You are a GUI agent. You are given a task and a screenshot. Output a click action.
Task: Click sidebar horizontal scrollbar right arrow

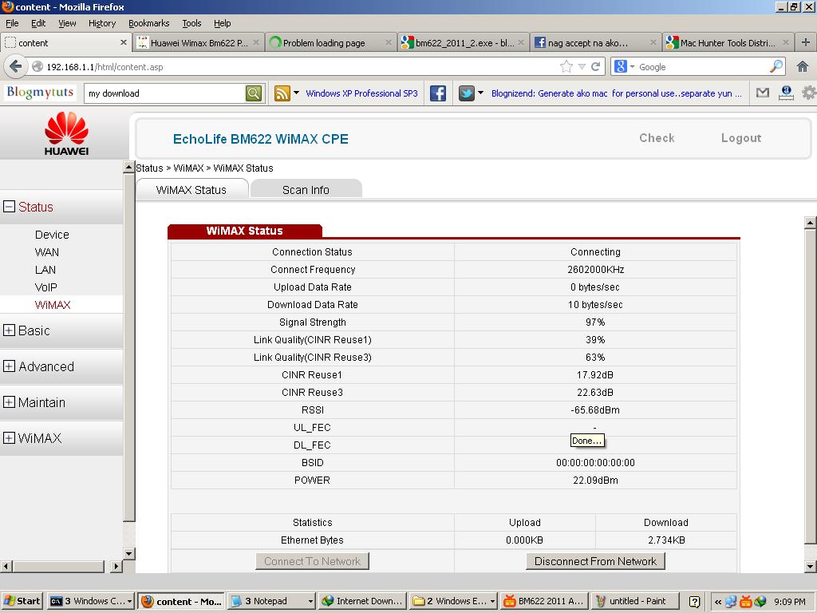tap(116, 566)
